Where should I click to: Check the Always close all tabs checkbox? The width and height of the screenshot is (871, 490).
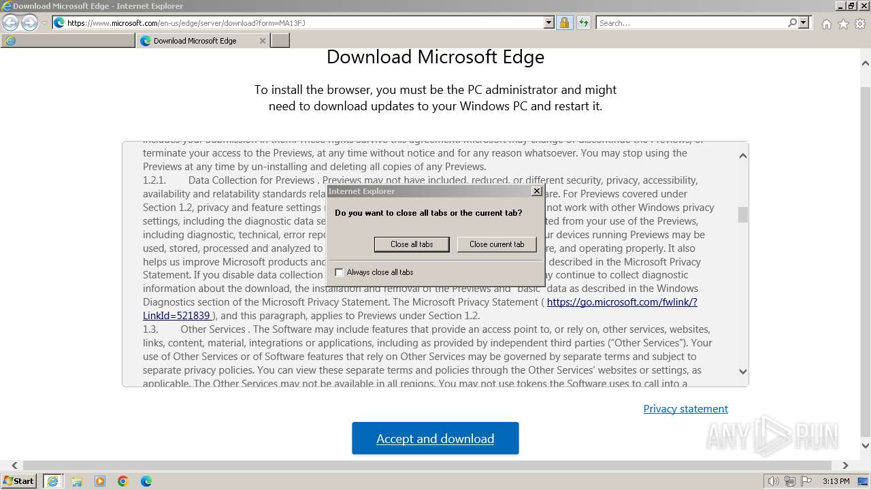pos(339,272)
